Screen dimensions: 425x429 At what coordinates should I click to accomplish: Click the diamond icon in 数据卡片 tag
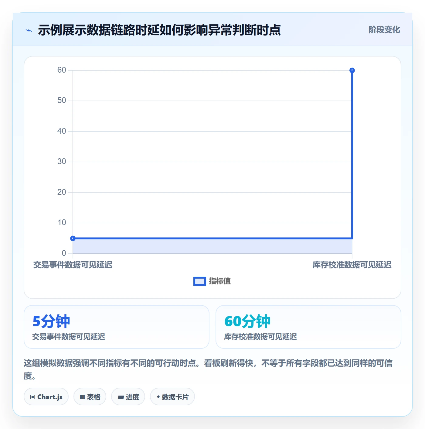(x=158, y=397)
